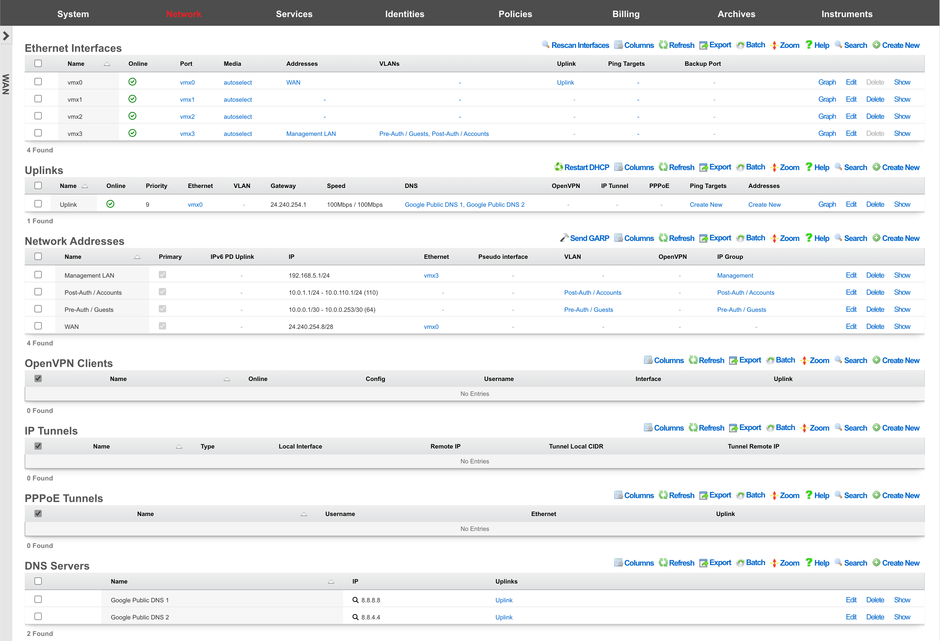
Task: Search within Ethernet Interfaces
Action: pyautogui.click(x=851, y=45)
